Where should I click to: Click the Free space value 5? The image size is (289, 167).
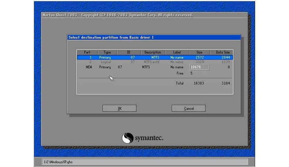click(191, 73)
